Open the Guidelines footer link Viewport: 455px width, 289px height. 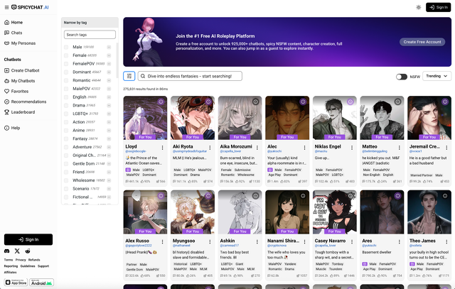click(28, 266)
